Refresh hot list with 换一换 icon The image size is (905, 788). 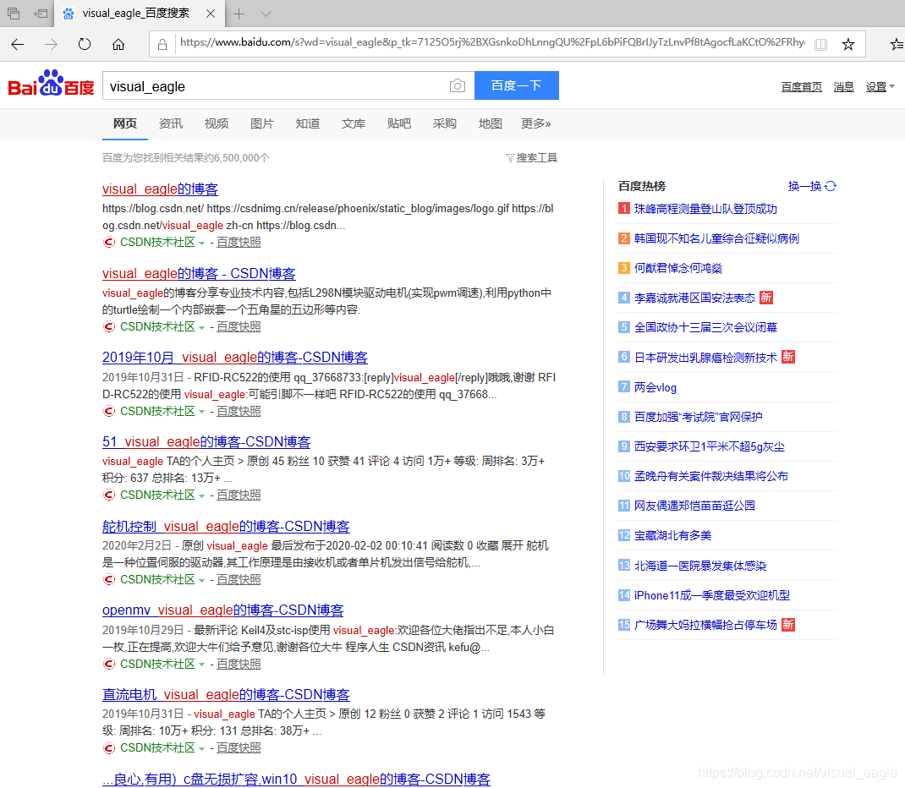click(831, 186)
